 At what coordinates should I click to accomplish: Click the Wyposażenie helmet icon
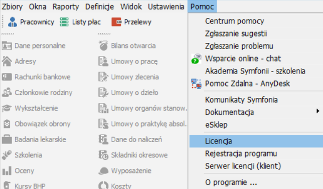(103, 170)
